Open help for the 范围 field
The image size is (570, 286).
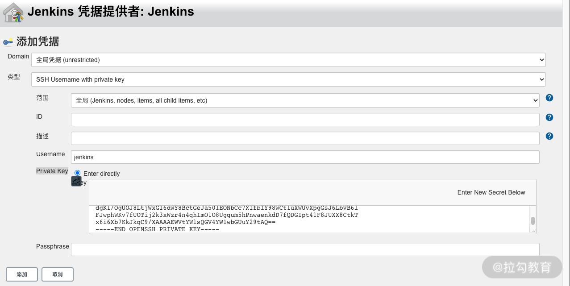(x=549, y=98)
